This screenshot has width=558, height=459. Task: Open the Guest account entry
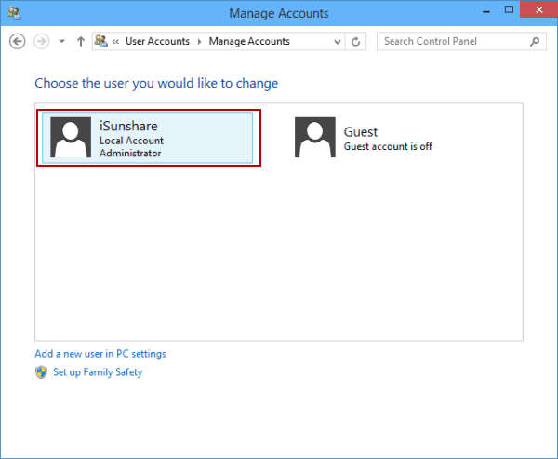[361, 132]
